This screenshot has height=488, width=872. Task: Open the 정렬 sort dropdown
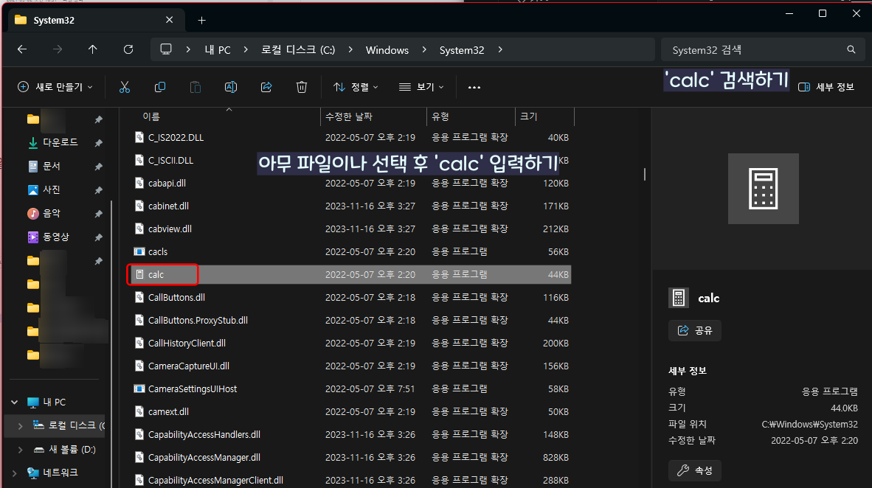coord(356,87)
